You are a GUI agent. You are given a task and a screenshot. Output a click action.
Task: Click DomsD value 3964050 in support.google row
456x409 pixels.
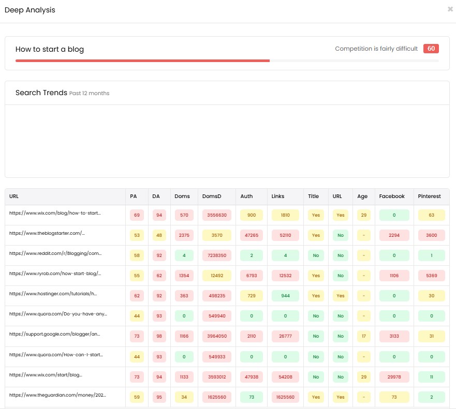pos(217,336)
